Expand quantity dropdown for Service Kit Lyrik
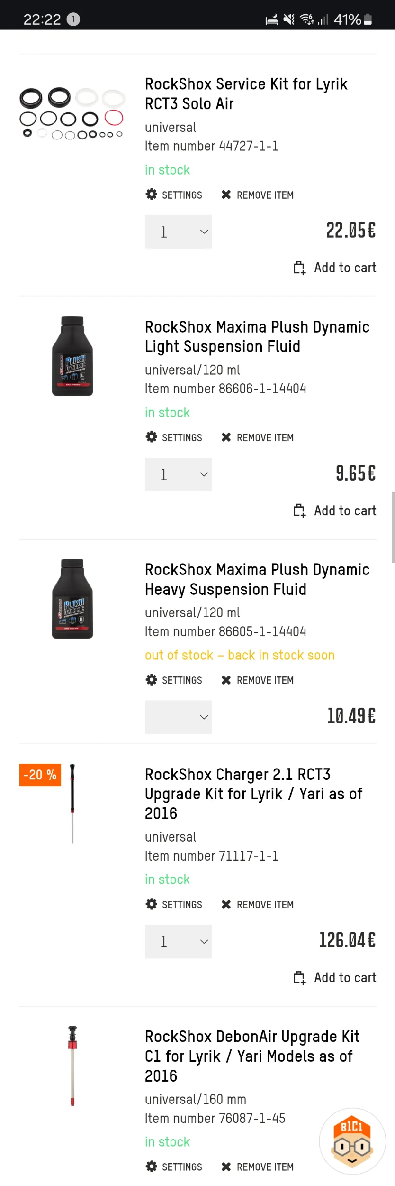The height and width of the screenshot is (1186, 395). point(178,232)
